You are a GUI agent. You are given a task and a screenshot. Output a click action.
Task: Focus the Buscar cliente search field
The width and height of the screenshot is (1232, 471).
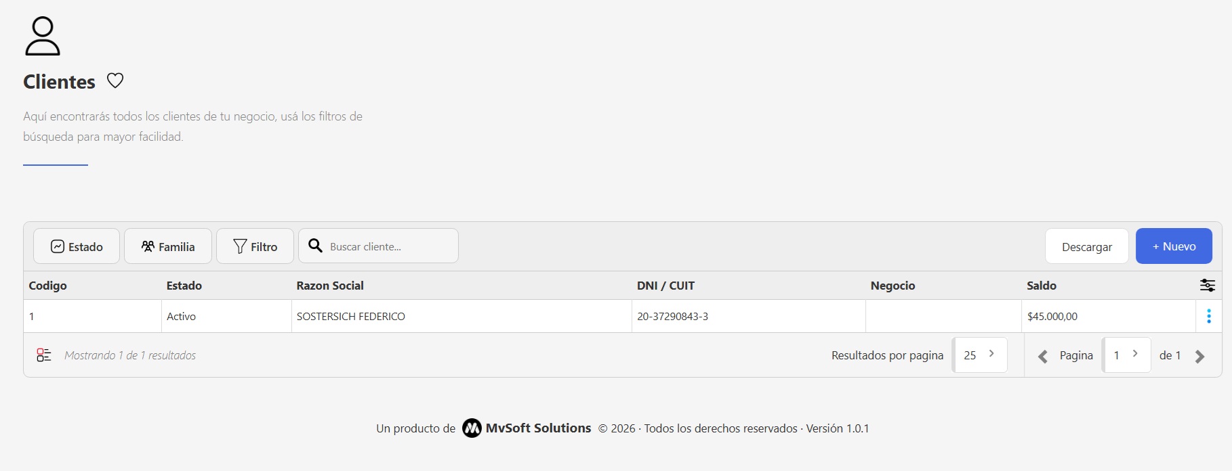pos(390,246)
